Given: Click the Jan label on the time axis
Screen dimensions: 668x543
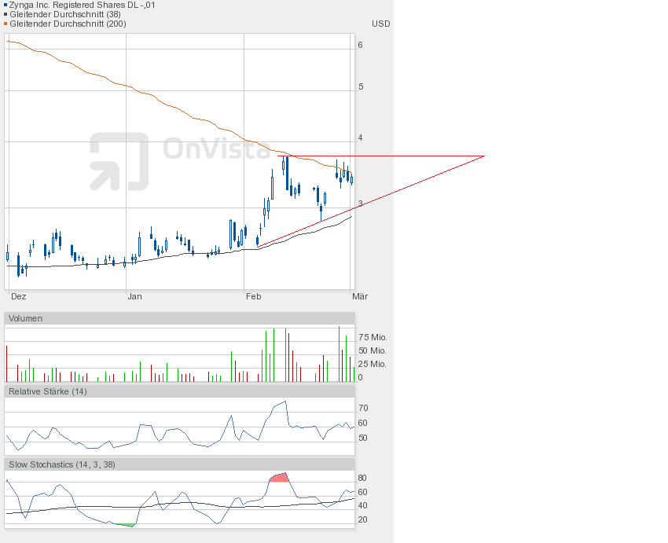Looking at the screenshot, I should 134,296.
